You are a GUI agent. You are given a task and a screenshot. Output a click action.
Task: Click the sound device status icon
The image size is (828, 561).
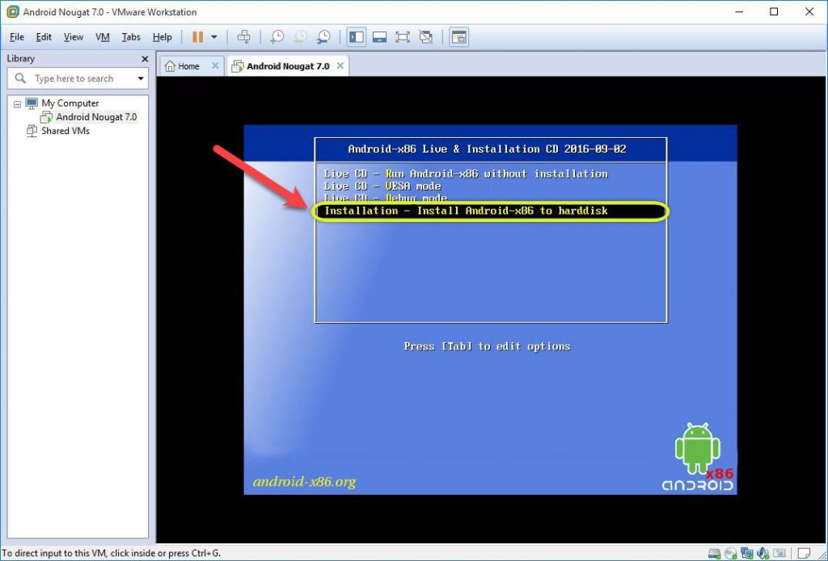tap(763, 554)
